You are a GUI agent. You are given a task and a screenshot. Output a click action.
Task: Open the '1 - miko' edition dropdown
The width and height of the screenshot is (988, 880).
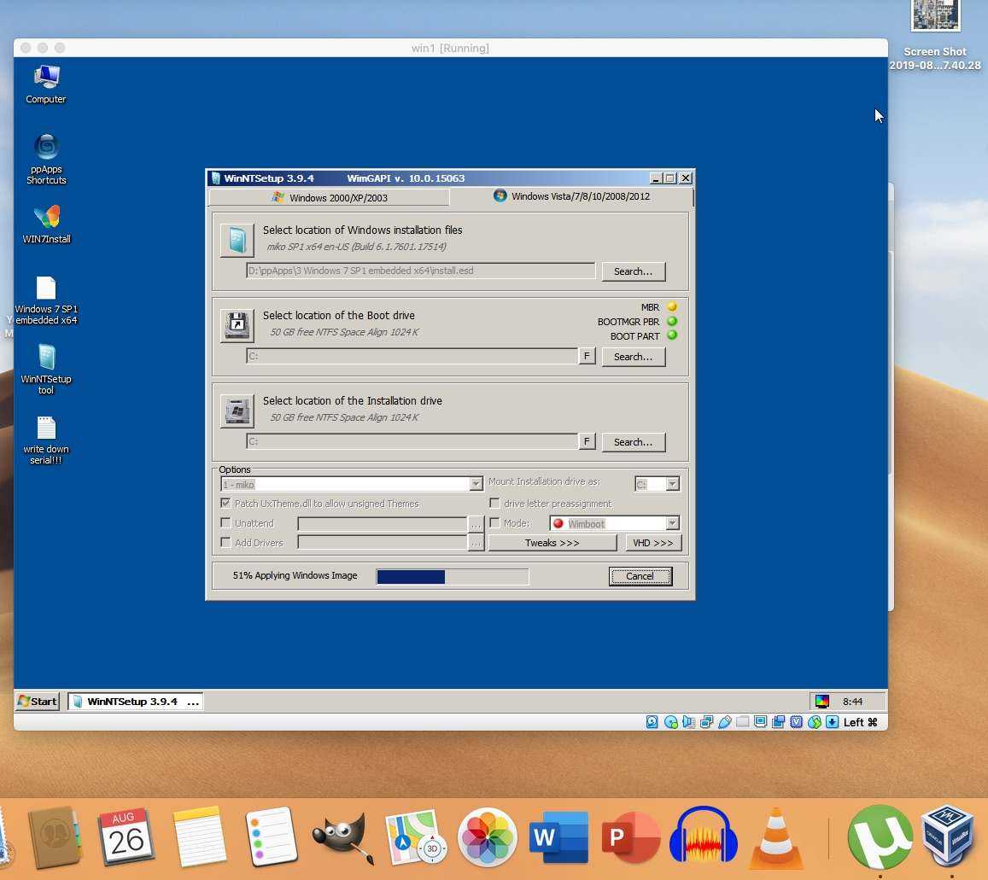click(476, 484)
